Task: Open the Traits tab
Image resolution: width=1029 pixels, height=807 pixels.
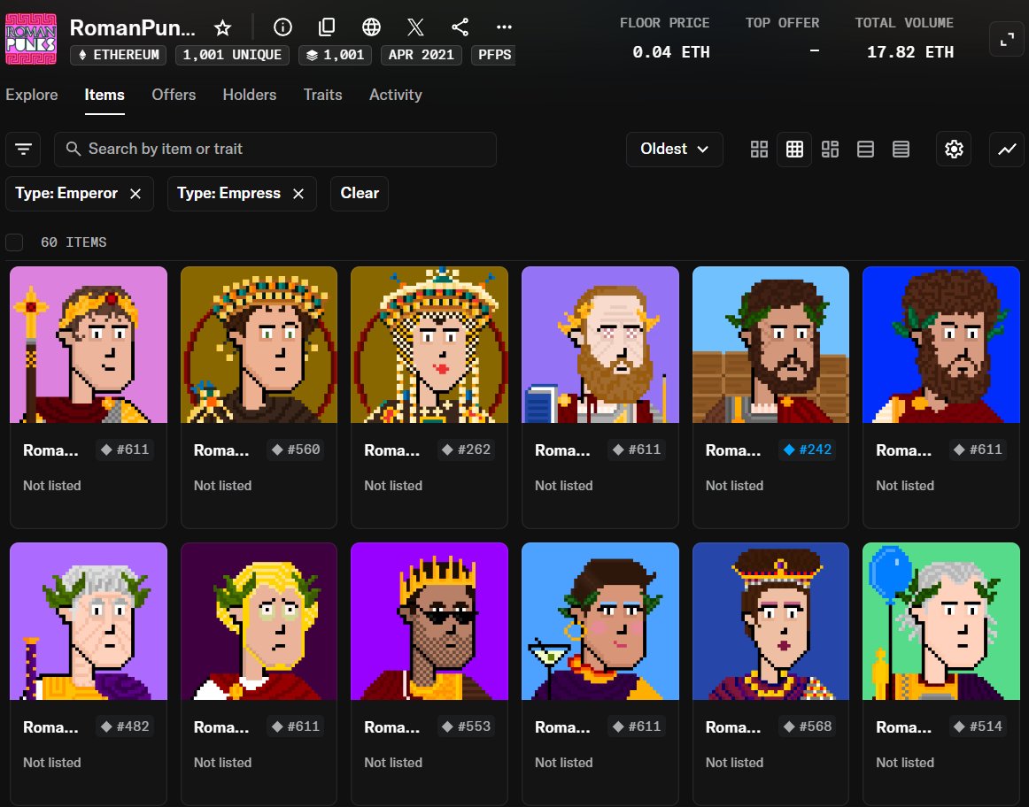Action: (323, 95)
